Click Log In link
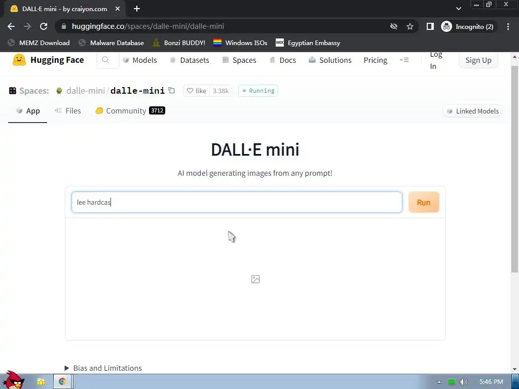 click(x=436, y=60)
